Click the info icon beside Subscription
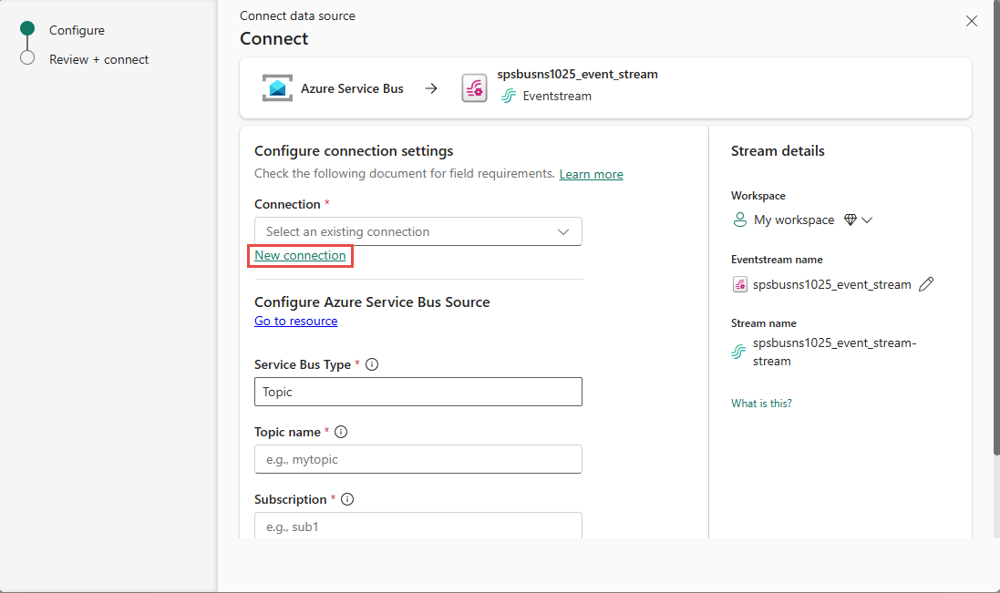 point(346,499)
